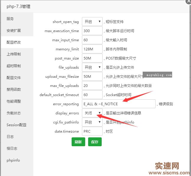Close the php-7.3管理 dialog
Image resolution: width=191 pixels, height=176 pixels.
(x=188, y=1)
